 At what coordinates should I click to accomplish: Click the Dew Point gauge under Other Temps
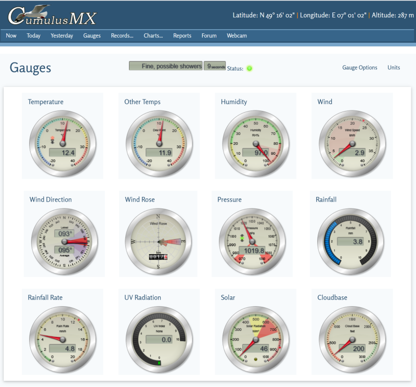(x=159, y=141)
